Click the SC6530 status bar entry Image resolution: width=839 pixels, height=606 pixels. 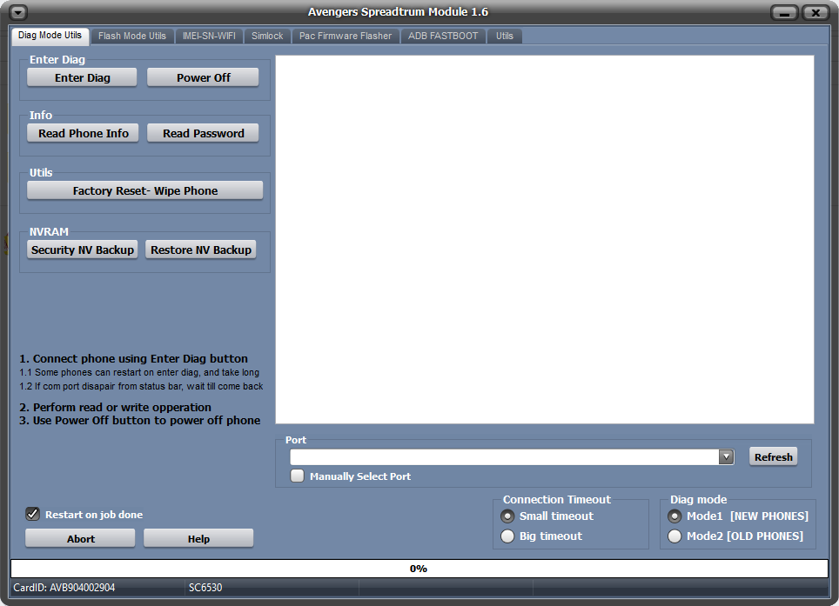[205, 588]
